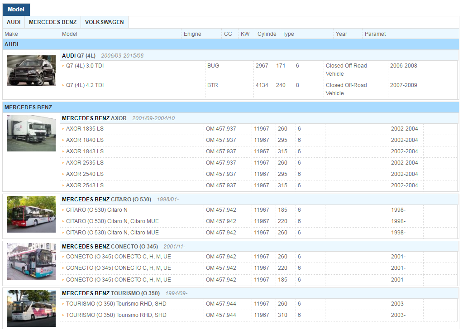Click the Tourismo coach thumbnail
Image resolution: width=463 pixels, height=331 pixels.
click(x=31, y=308)
